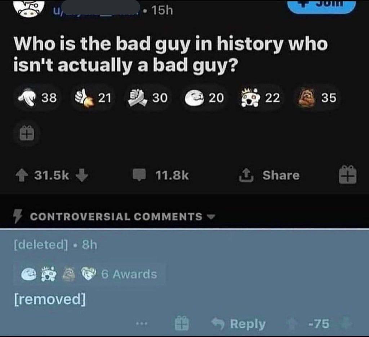Open the comment's three-dot overflow menu
The height and width of the screenshot is (337, 369).
pos(142,324)
